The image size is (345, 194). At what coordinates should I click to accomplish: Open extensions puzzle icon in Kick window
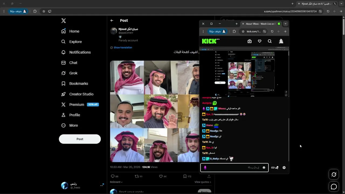234,32
